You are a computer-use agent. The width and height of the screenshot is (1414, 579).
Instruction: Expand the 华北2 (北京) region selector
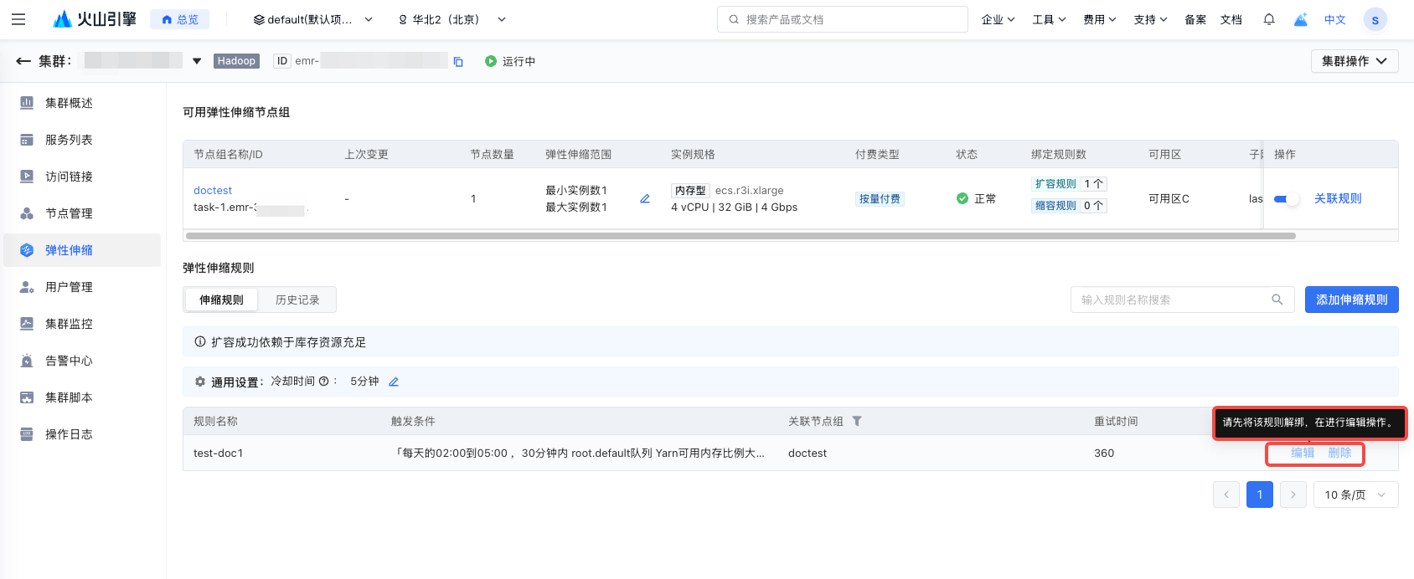pos(452,19)
